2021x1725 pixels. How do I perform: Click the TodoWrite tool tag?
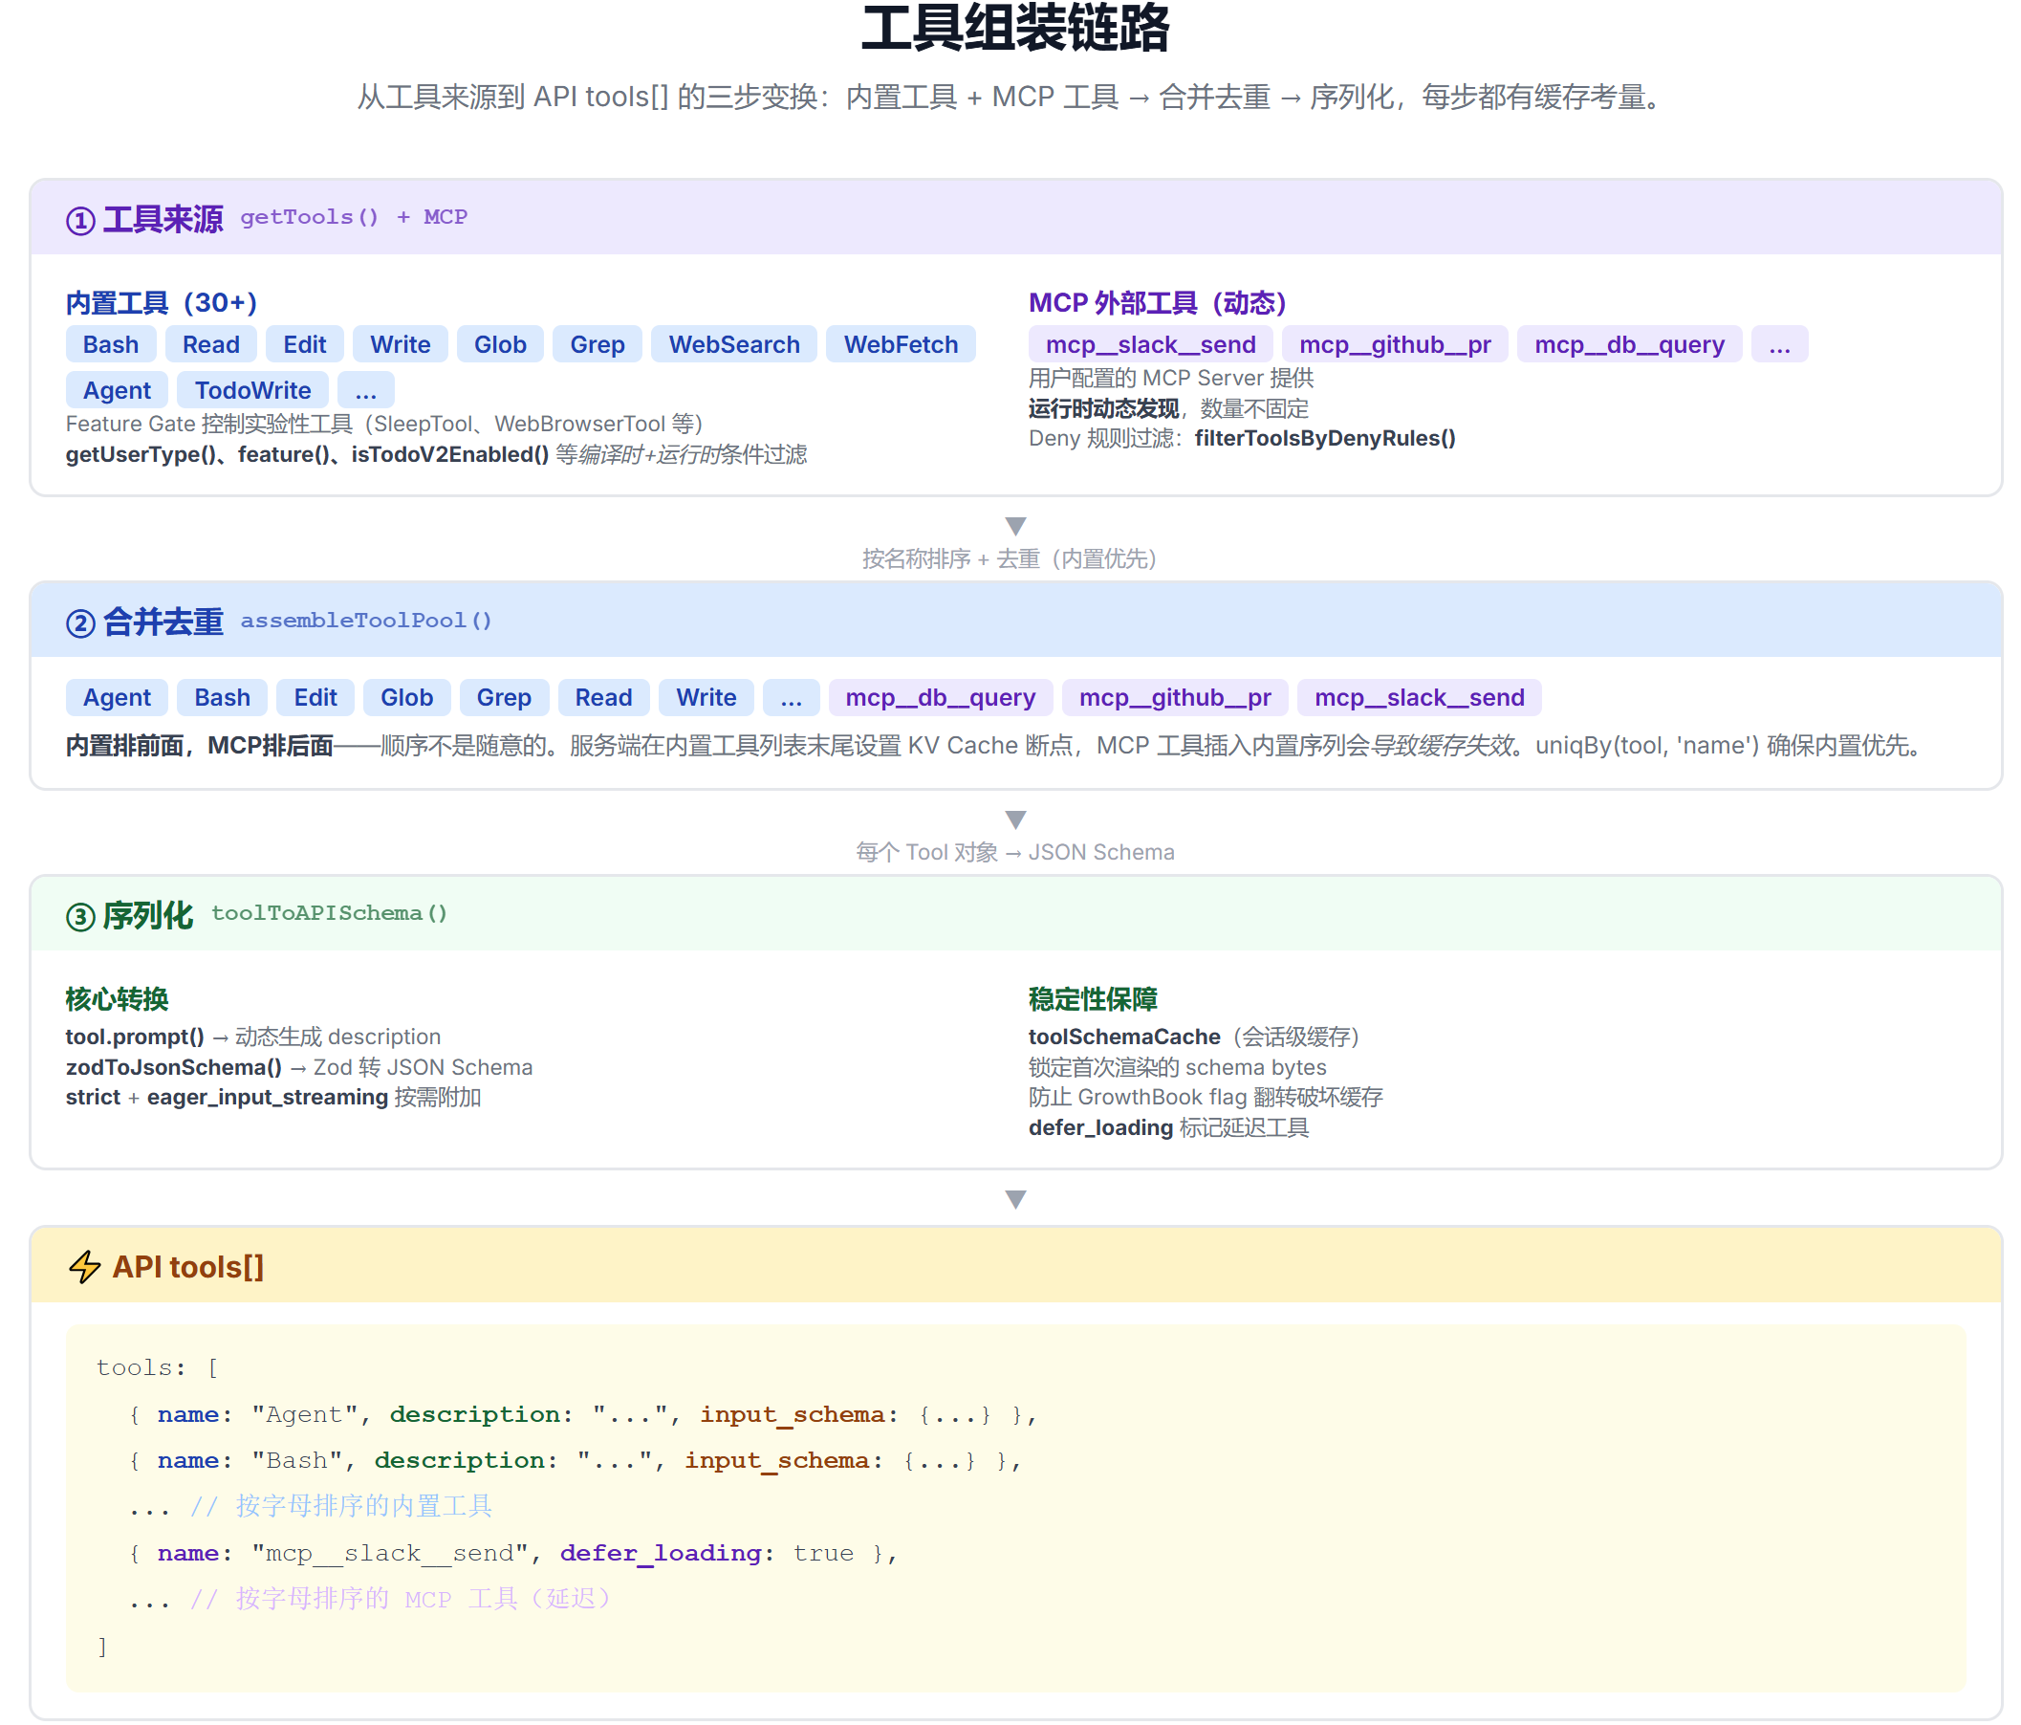tap(252, 390)
